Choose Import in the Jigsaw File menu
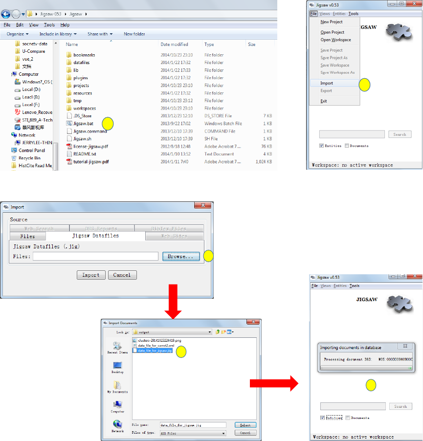423x441 pixels. (x=334, y=83)
